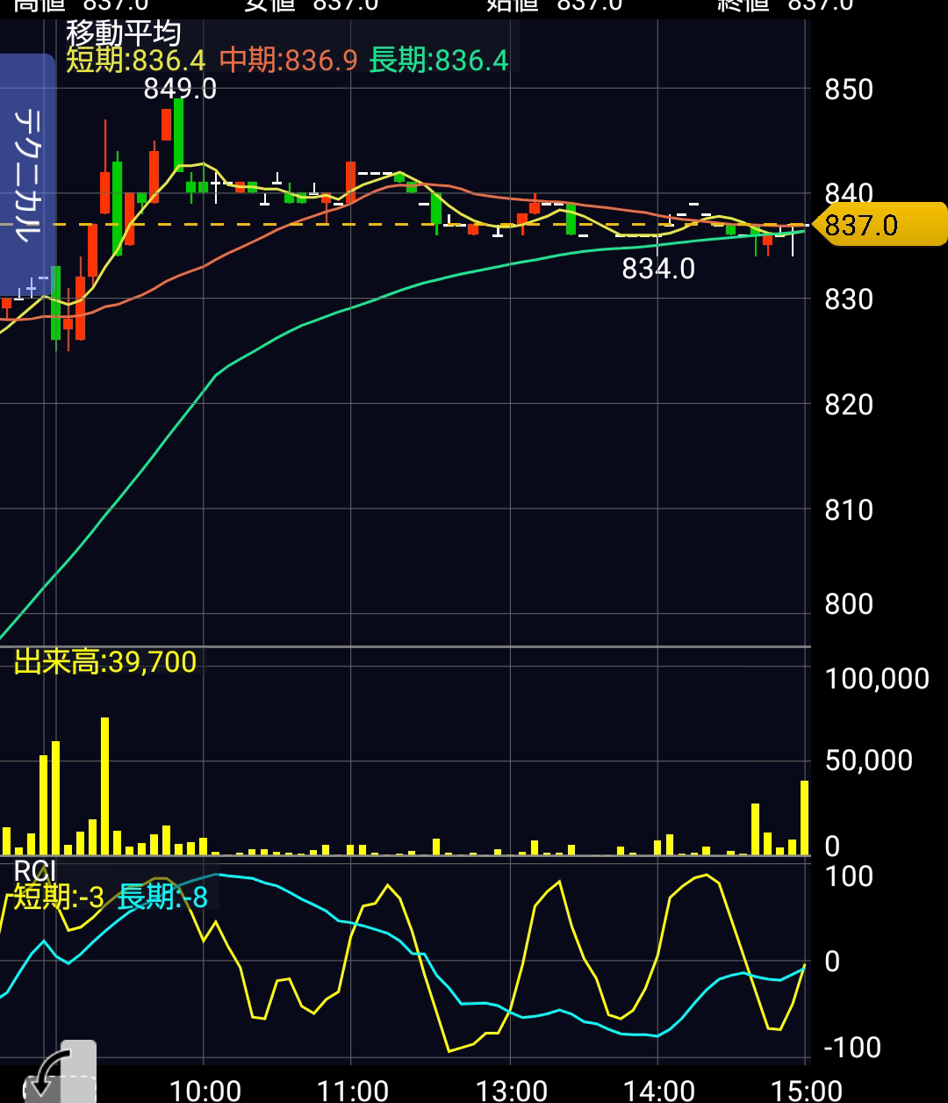The width and height of the screenshot is (948, 1103).
Task: Tap the 出来高:39,700 volume label
Action: pyautogui.click(x=105, y=662)
